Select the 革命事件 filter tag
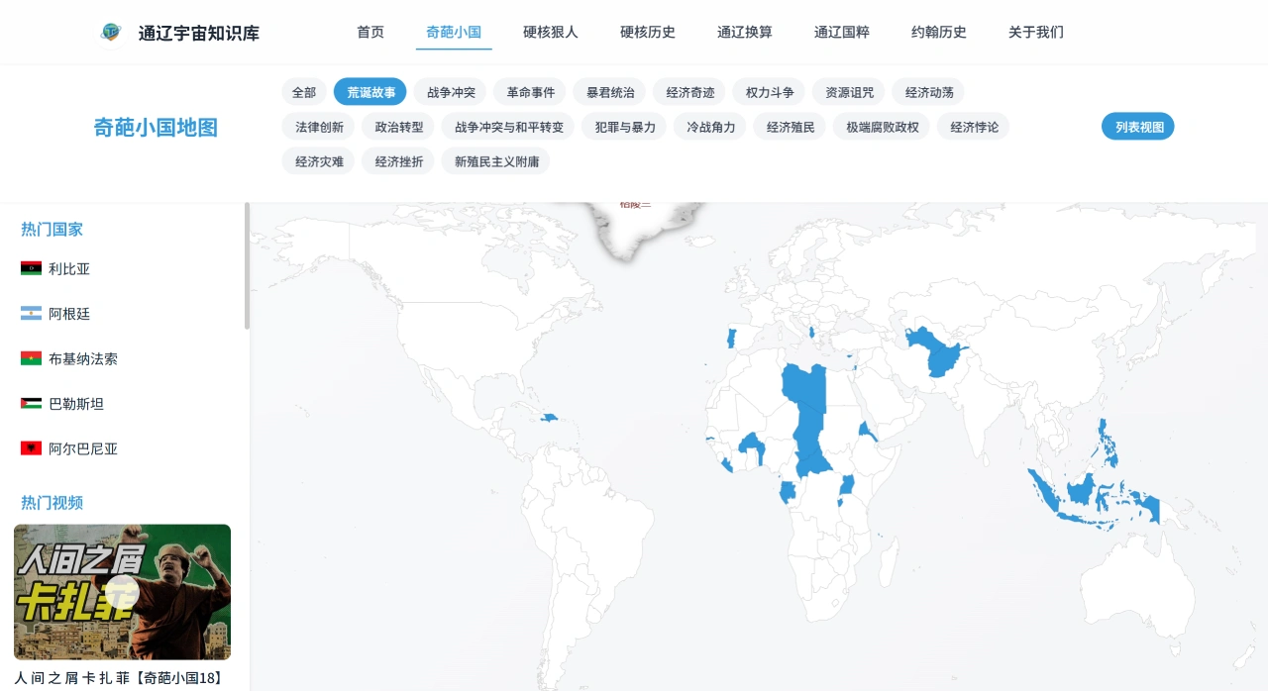The width and height of the screenshot is (1268, 691). 530,92
